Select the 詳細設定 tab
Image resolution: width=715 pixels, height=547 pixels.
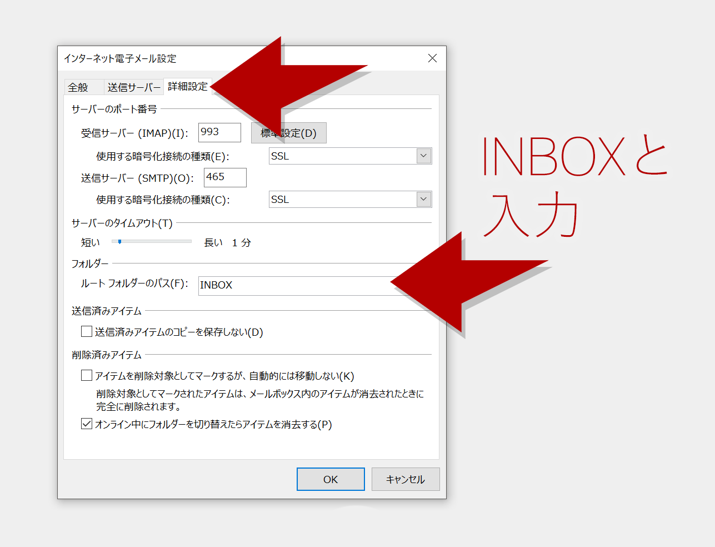click(x=187, y=87)
